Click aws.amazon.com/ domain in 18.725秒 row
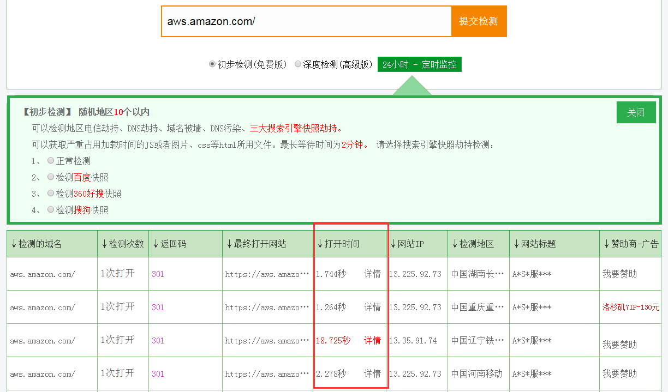This screenshot has height=392, width=668. (x=43, y=341)
